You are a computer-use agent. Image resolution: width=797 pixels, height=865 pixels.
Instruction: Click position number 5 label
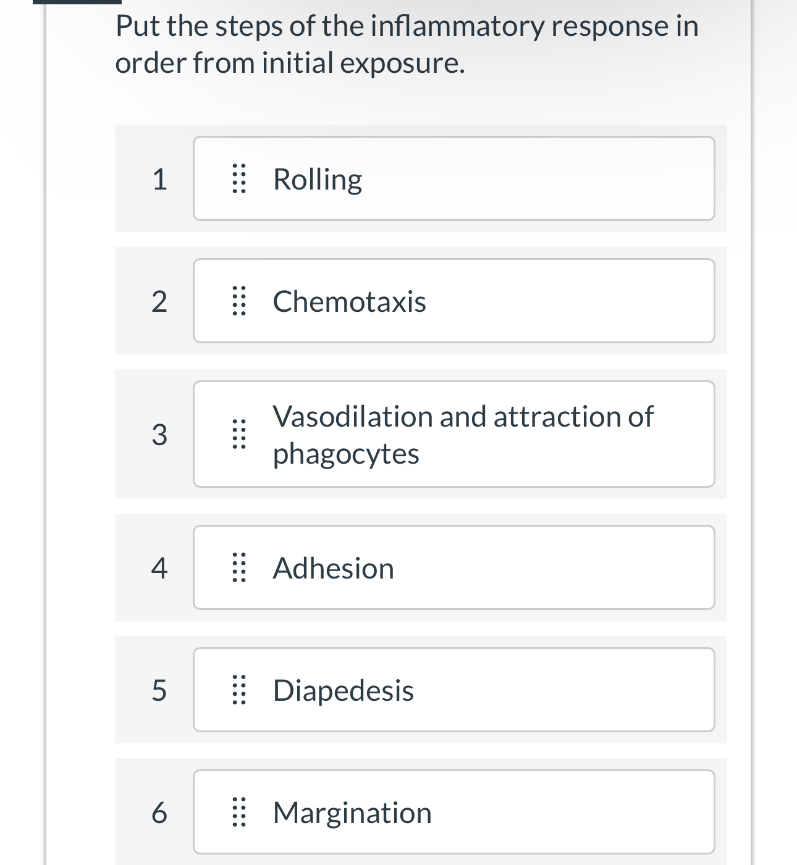pos(159,690)
